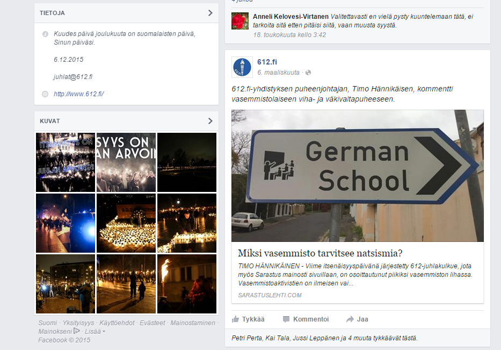This screenshot has width=501, height=350.
Task: Open the burning torch photo in Kuvat
Action: click(186, 284)
